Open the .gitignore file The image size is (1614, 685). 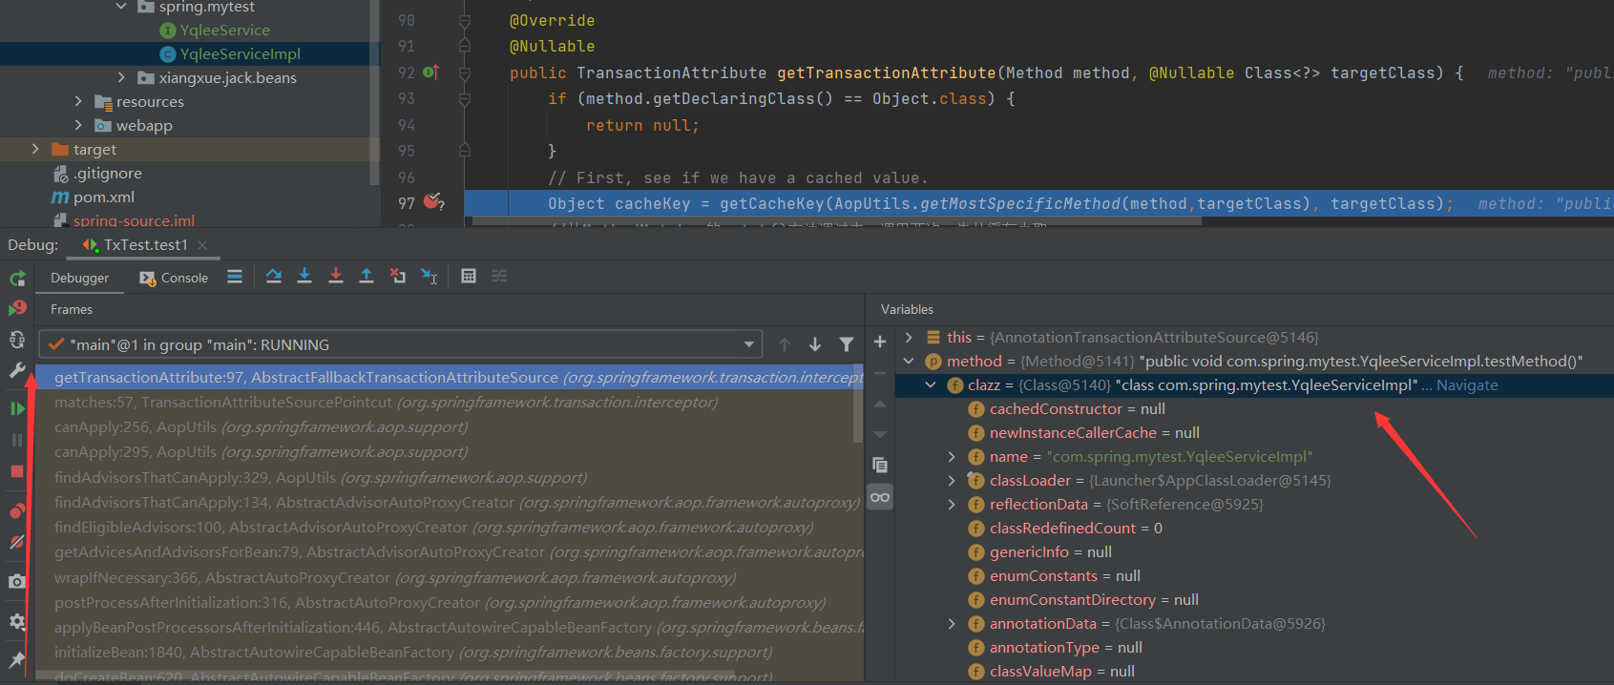(x=107, y=174)
